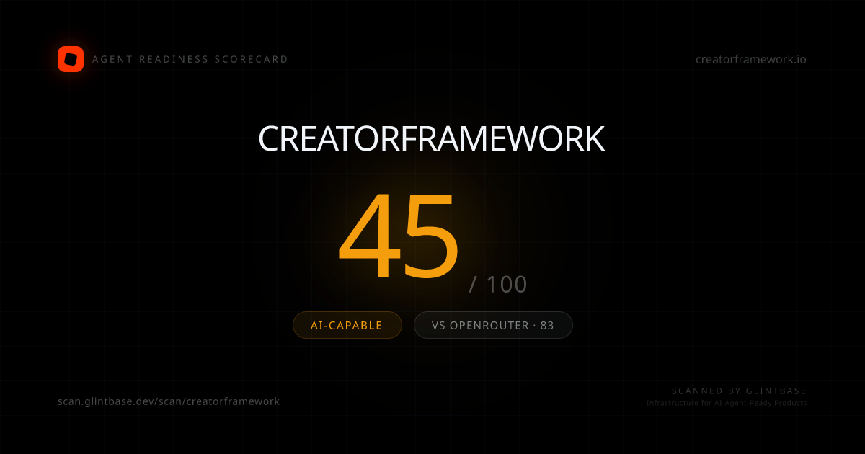Select the 'VS OPENROUTER · 83' badge
This screenshot has width=865, height=454.
(493, 325)
